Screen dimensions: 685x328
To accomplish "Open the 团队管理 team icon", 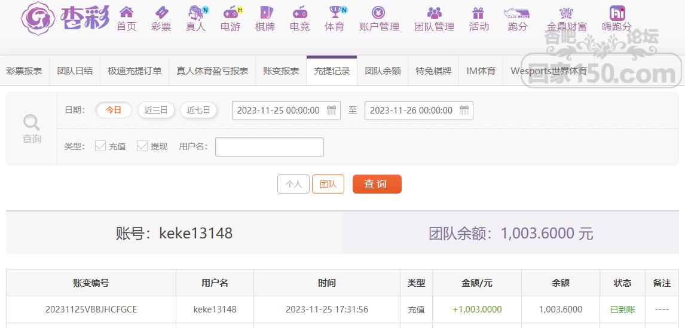I will tap(435, 13).
